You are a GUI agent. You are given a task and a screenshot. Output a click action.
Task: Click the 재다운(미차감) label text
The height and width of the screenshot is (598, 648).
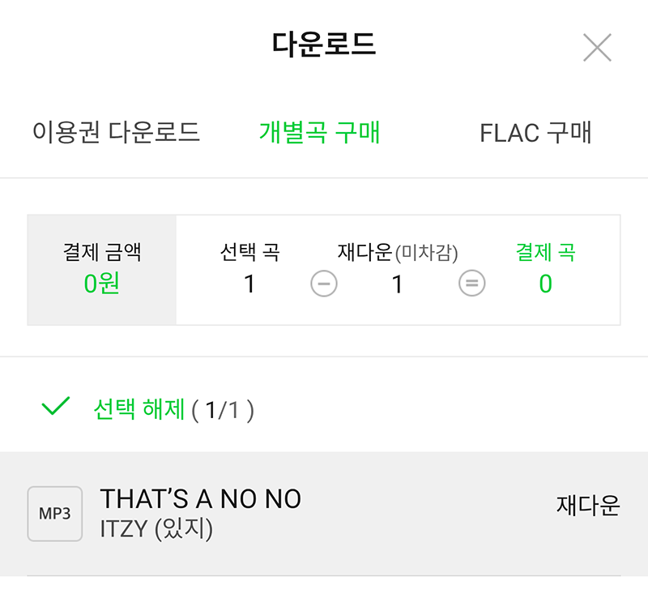point(398,252)
